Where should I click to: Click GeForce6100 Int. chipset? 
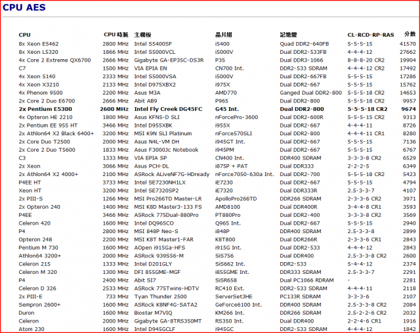click(238, 305)
